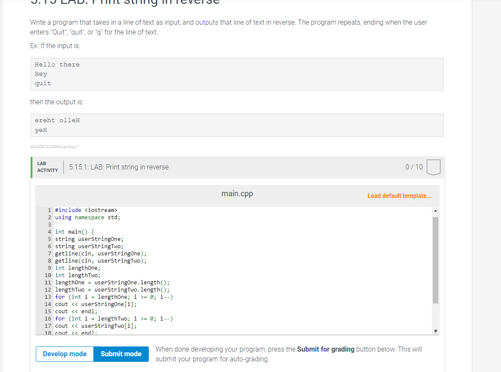This screenshot has height=372, width=501.
Task: Click the ereht olleH output example box
Action: coord(237,125)
